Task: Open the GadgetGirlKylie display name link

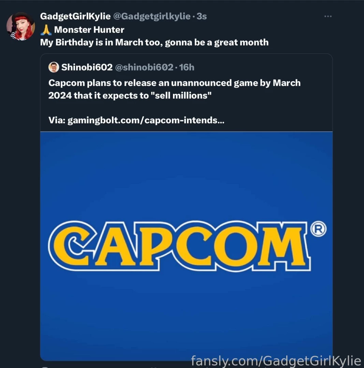Action: pyautogui.click(x=75, y=16)
